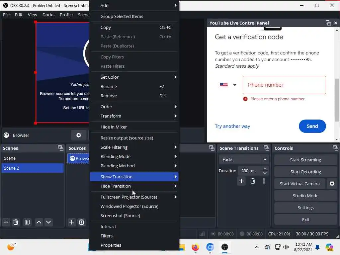The height and width of the screenshot is (255, 340).
Task: Expand the Transform submenu
Action: (x=134, y=116)
